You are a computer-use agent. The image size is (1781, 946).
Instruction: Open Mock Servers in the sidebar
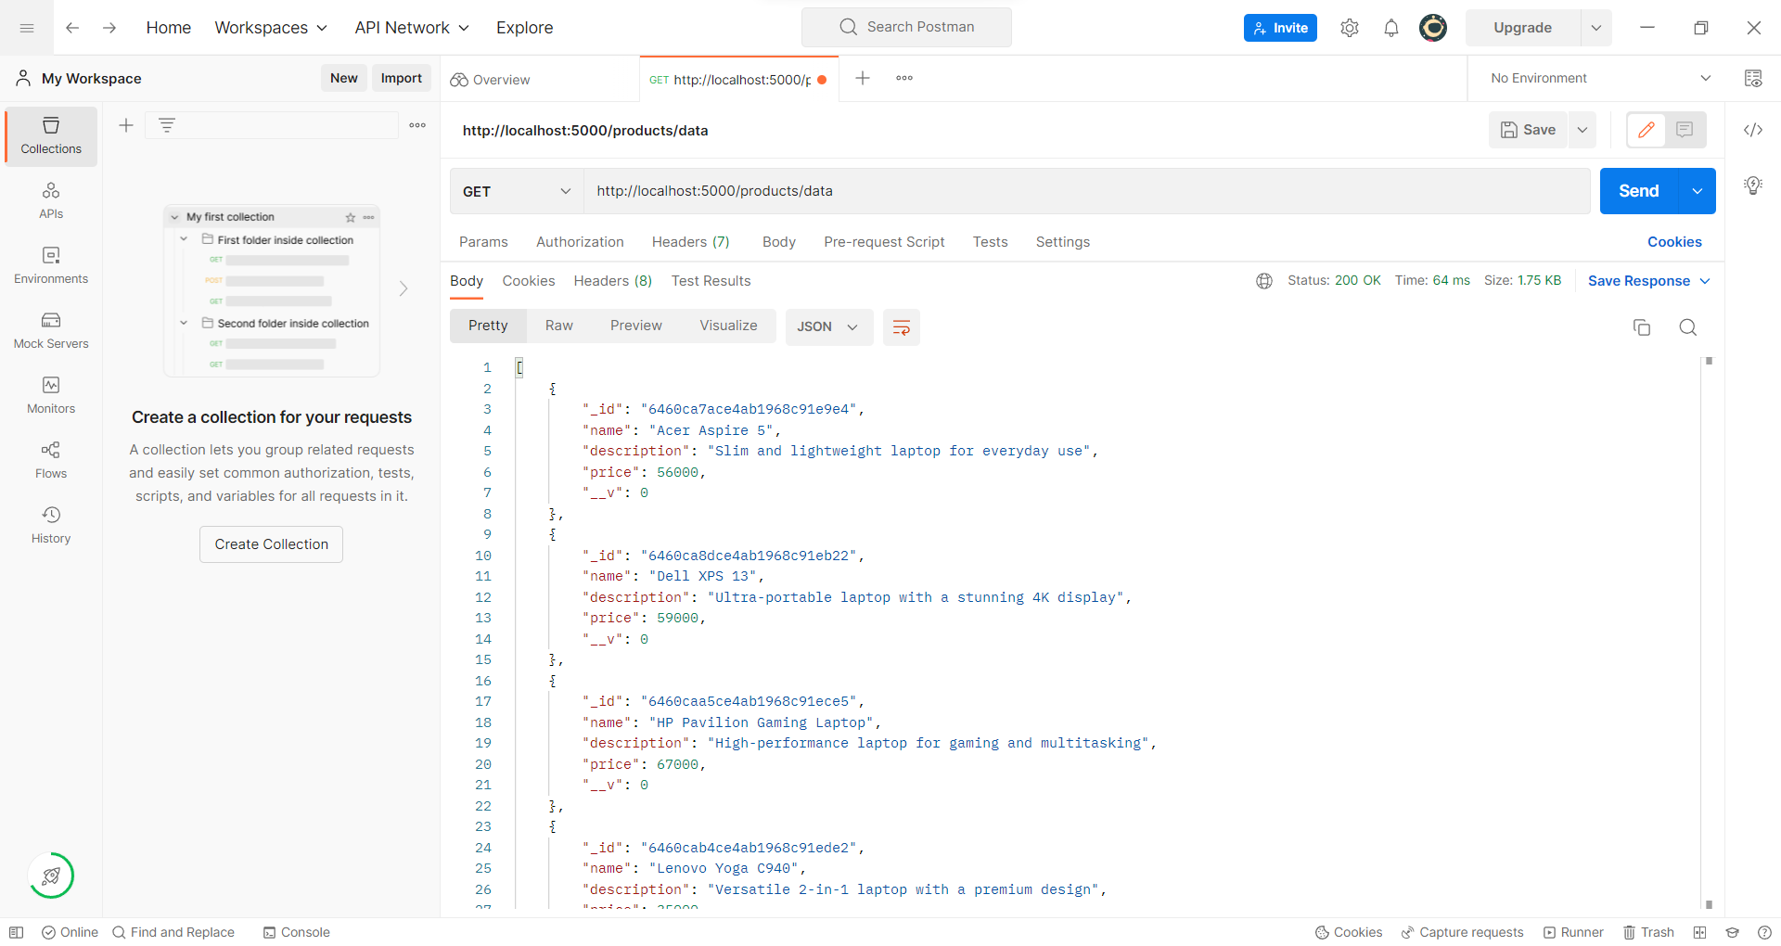pyautogui.click(x=51, y=331)
